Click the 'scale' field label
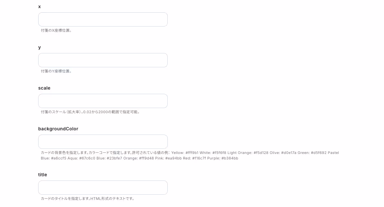The height and width of the screenshot is (207, 384). click(44, 88)
